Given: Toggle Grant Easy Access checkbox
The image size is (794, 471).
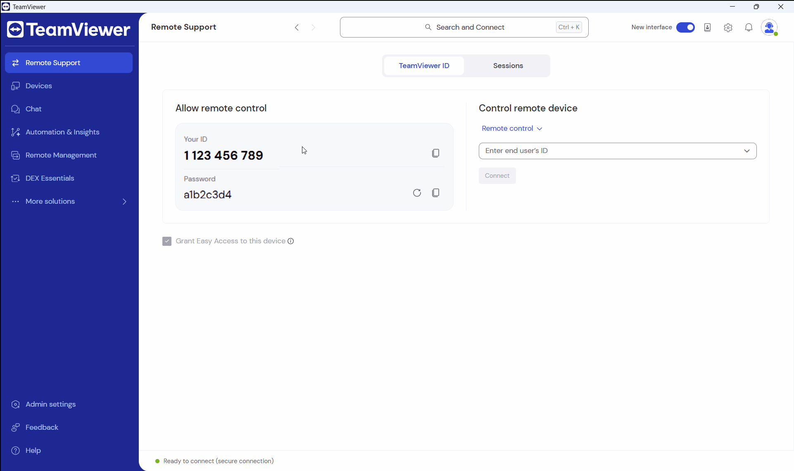Looking at the screenshot, I should [x=167, y=241].
